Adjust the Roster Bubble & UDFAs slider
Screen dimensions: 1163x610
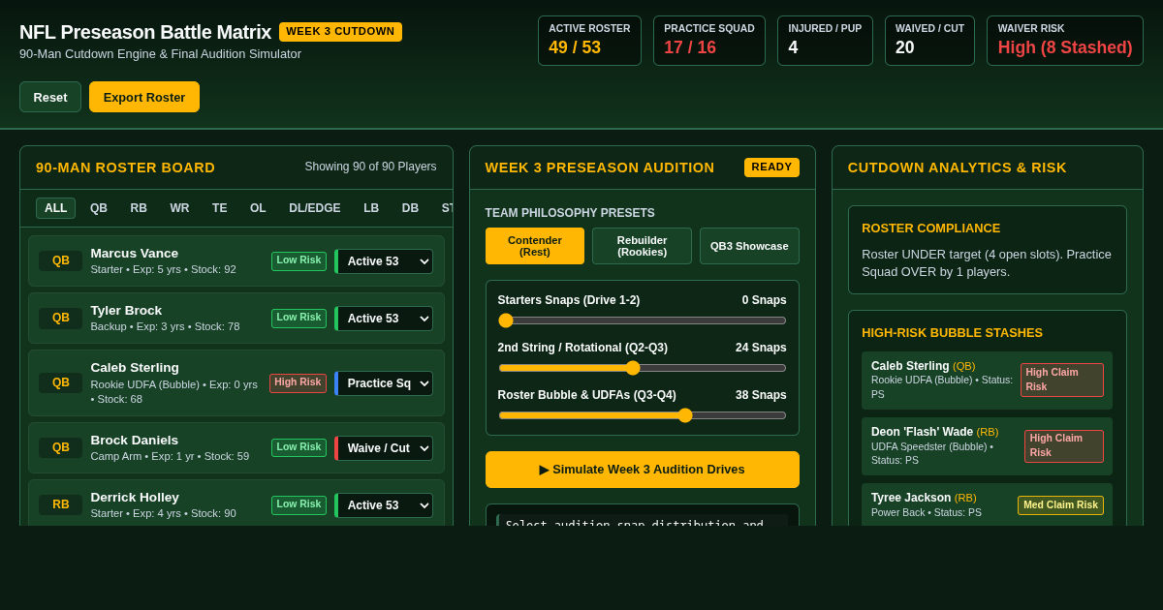click(x=643, y=415)
